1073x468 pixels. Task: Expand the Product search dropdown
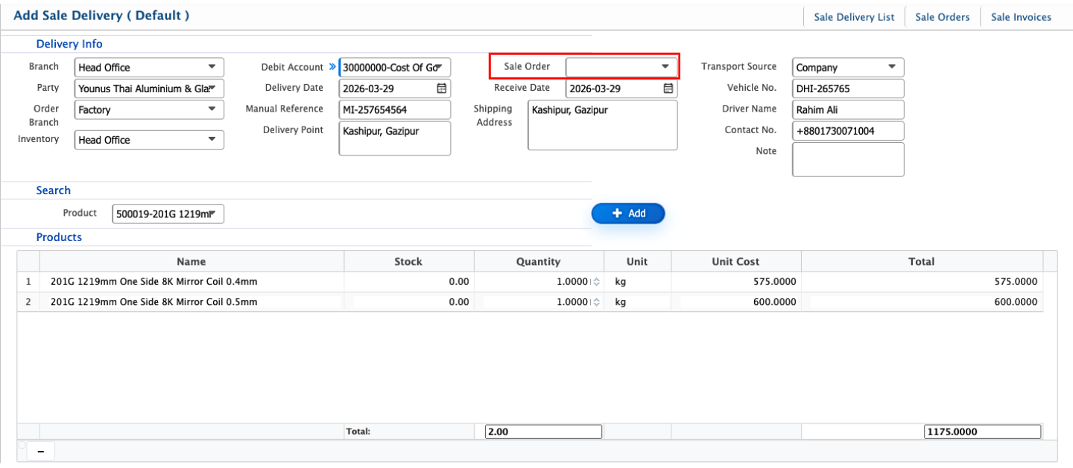212,214
